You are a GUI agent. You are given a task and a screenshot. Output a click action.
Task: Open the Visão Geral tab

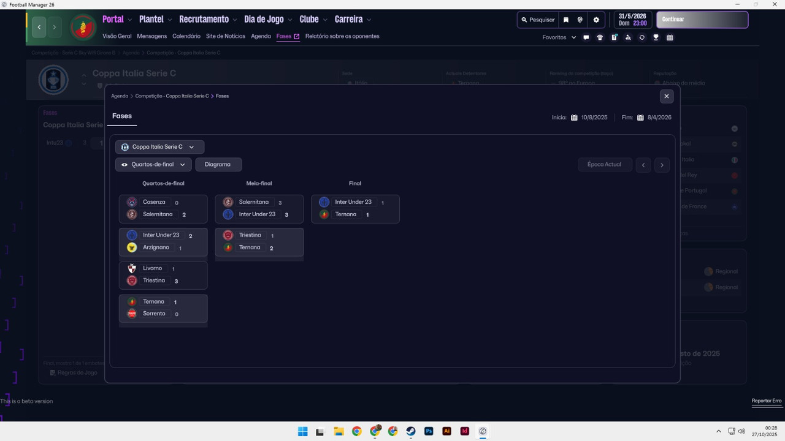click(x=117, y=36)
